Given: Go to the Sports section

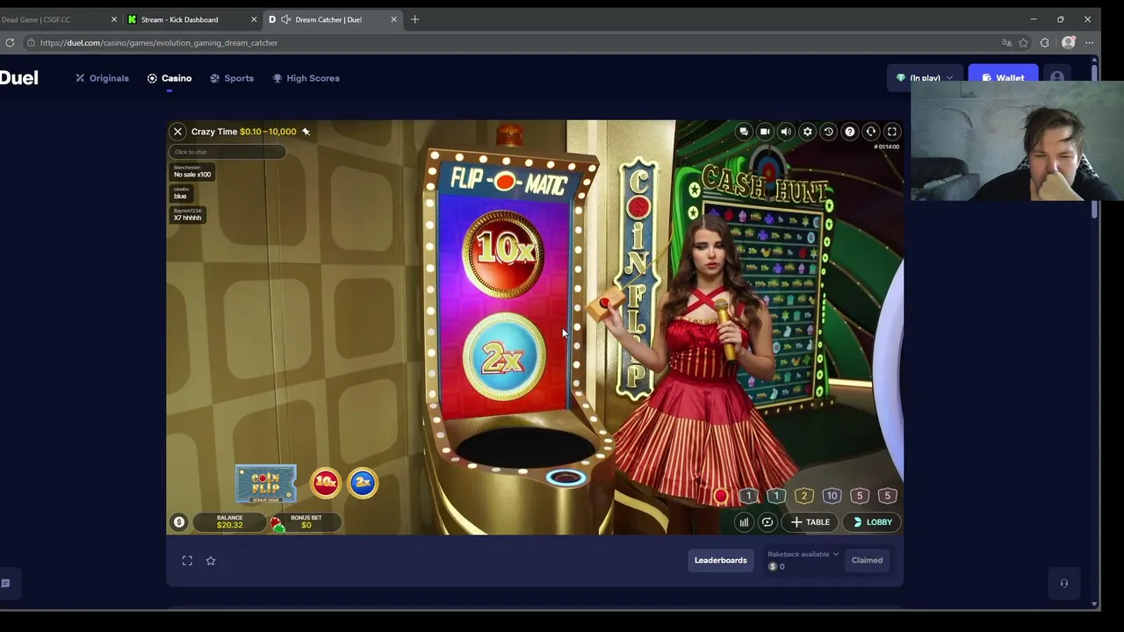Looking at the screenshot, I should click(232, 78).
